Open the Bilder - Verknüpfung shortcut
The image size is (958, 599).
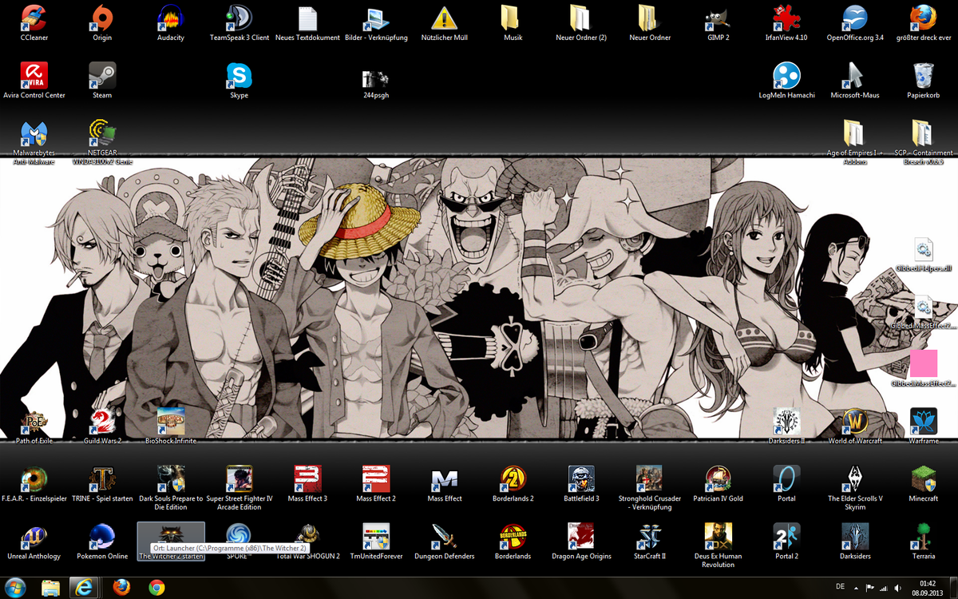click(x=376, y=18)
